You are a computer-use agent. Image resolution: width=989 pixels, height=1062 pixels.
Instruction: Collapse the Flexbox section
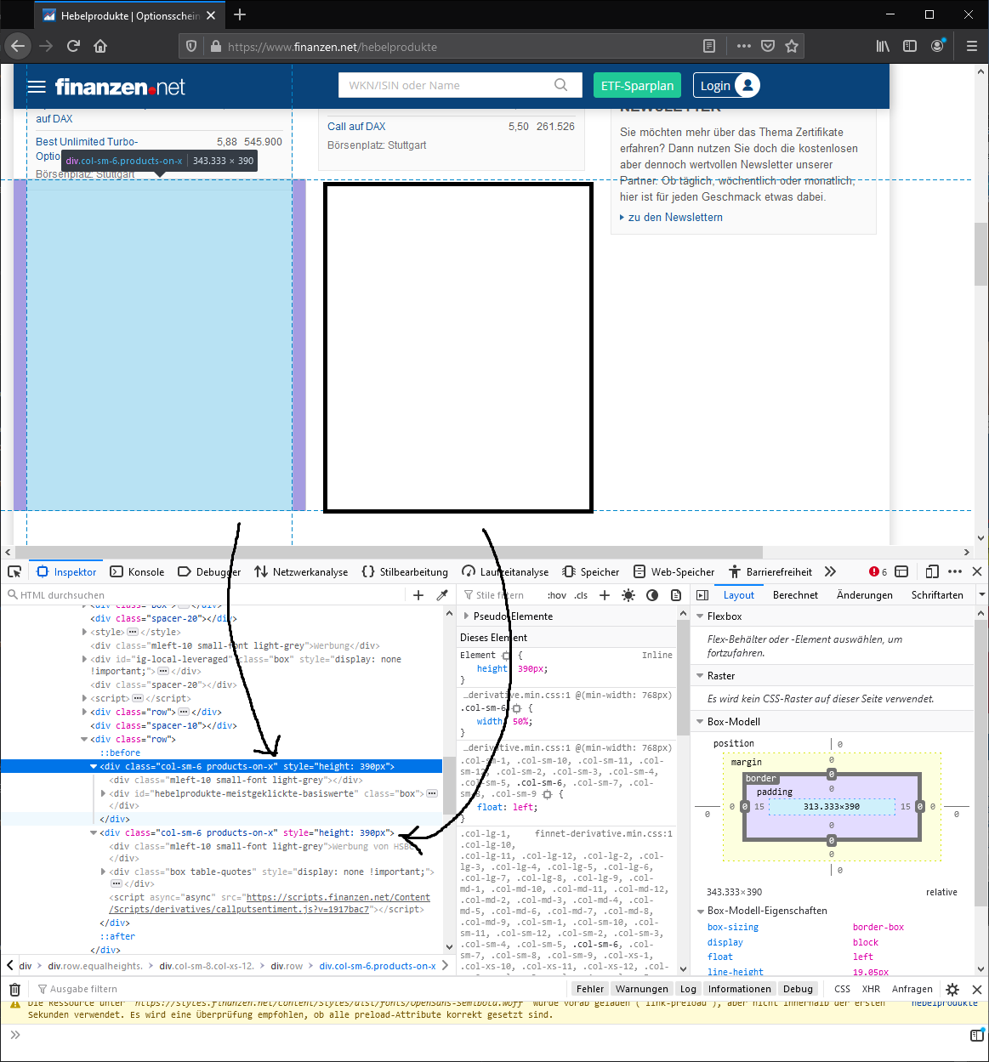tap(700, 616)
